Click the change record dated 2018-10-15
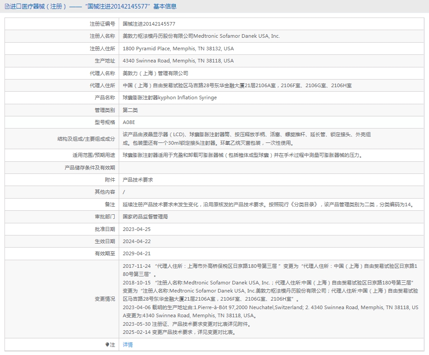This screenshot has width=429, height=355. click(x=270, y=291)
